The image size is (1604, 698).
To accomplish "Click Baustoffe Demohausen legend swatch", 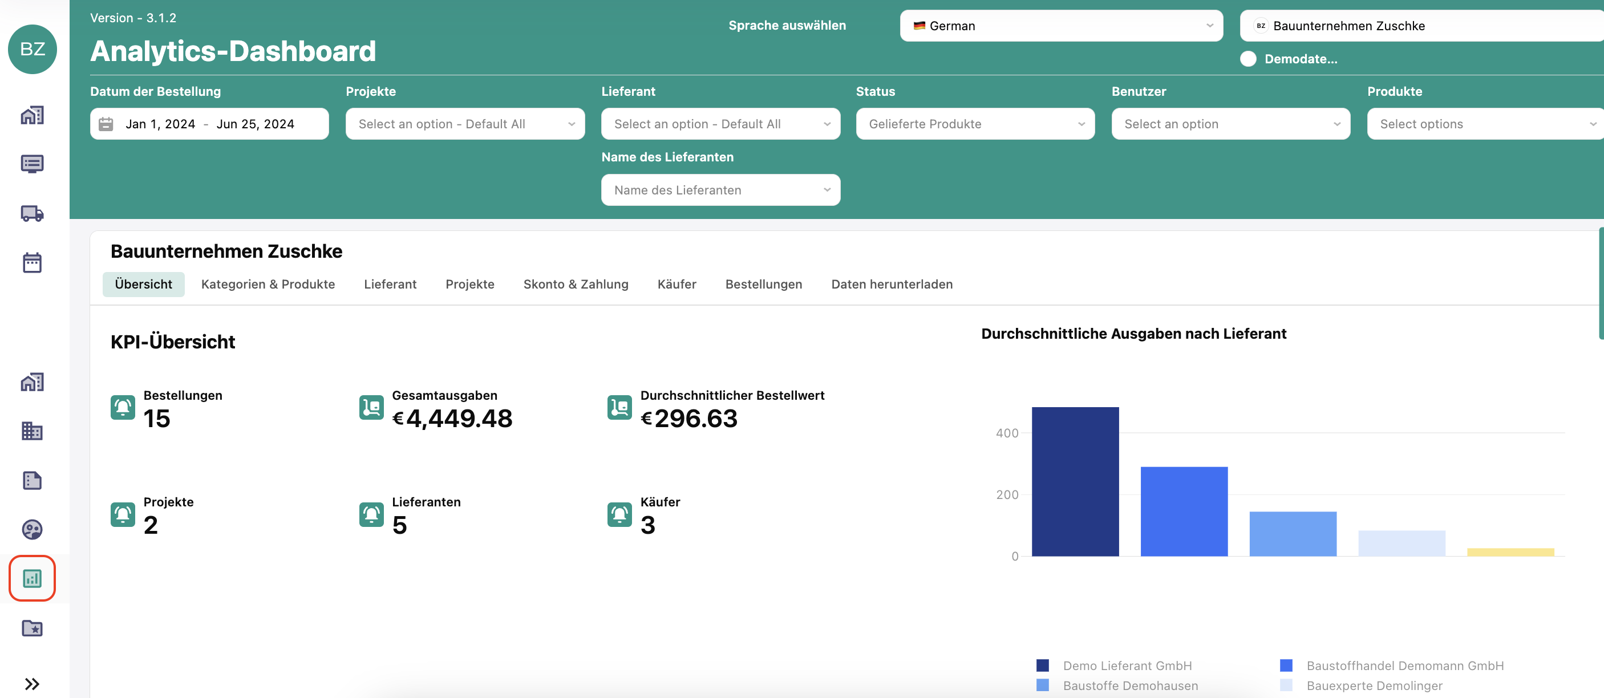I will click(1042, 685).
